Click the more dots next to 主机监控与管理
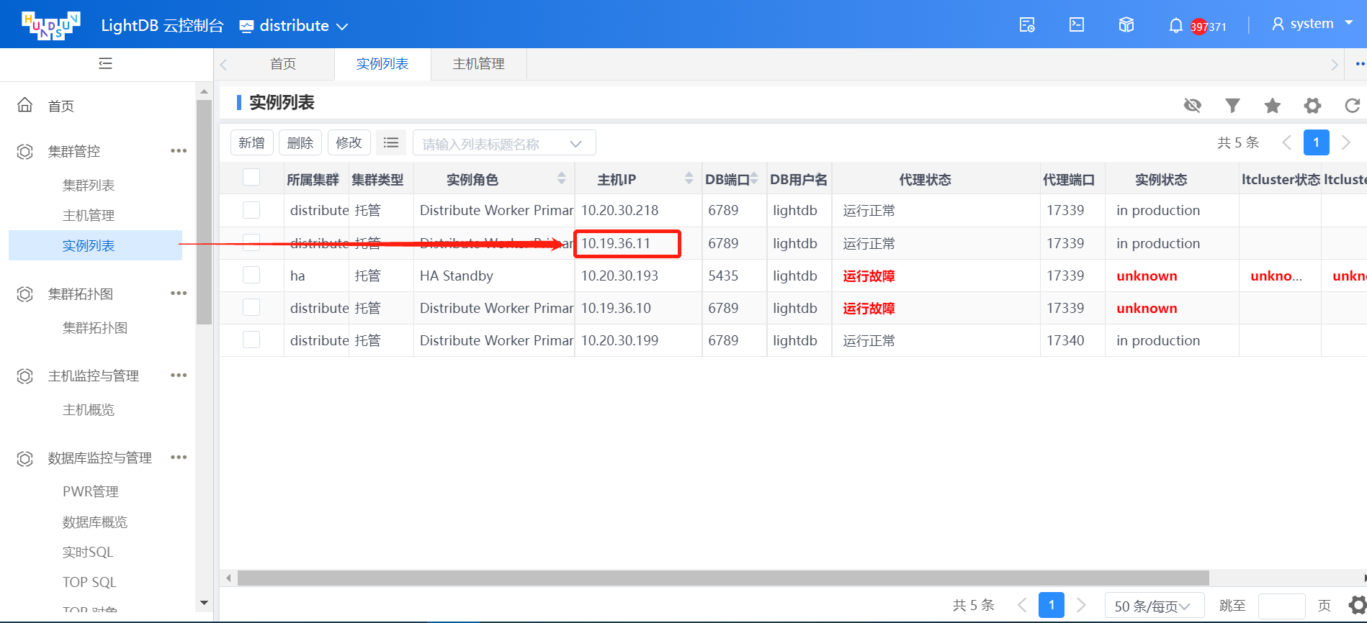Screen dimensions: 1367x623 179,376
